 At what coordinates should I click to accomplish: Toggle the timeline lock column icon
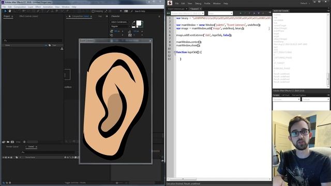[x=11, y=157]
